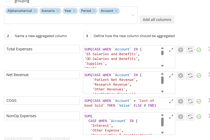Open the grouping columns dropdown arrow
Image resolution: width=210 pixels, height=140 pixels.
pyautogui.click(x=133, y=15)
